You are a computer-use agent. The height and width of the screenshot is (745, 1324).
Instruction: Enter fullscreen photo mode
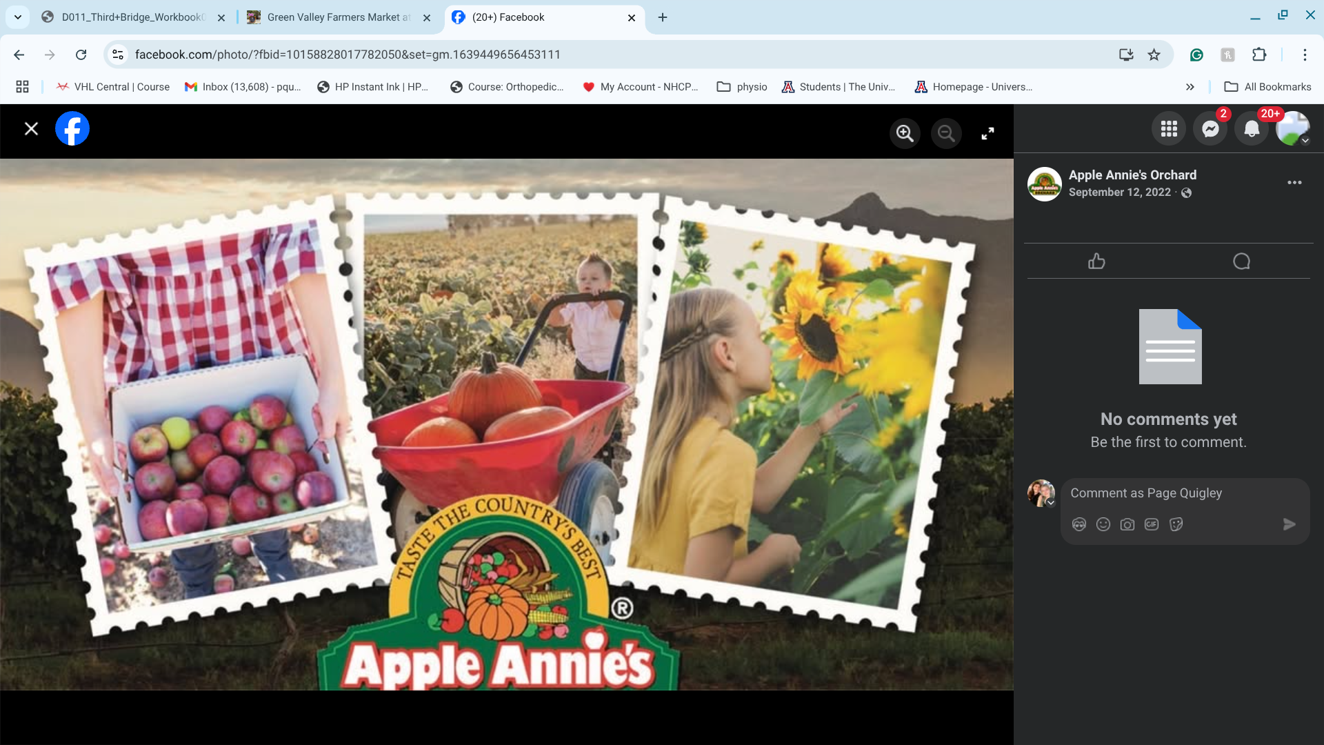coord(987,133)
